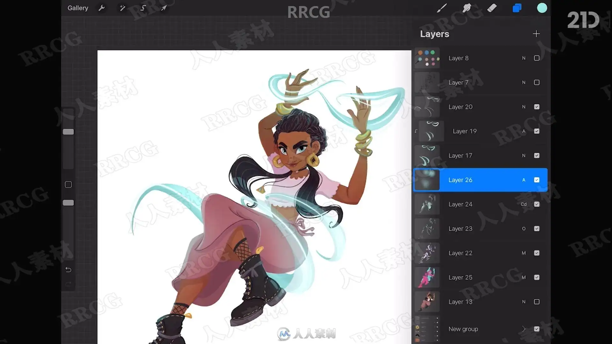Select the 'Layer 20' name
This screenshot has height=344, width=612.
tap(460, 107)
